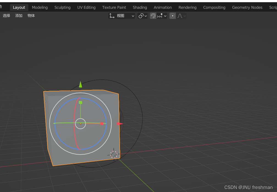Toggle proportional editing
Image resolution: width=277 pixels, height=192 pixels.
click(172, 16)
